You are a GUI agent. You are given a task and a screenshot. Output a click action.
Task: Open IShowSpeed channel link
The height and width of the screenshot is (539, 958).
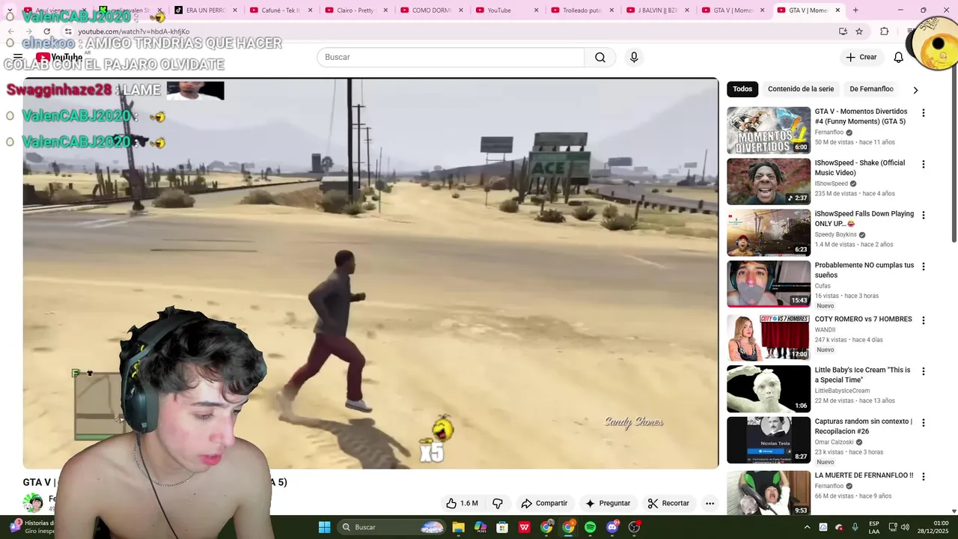coord(831,183)
